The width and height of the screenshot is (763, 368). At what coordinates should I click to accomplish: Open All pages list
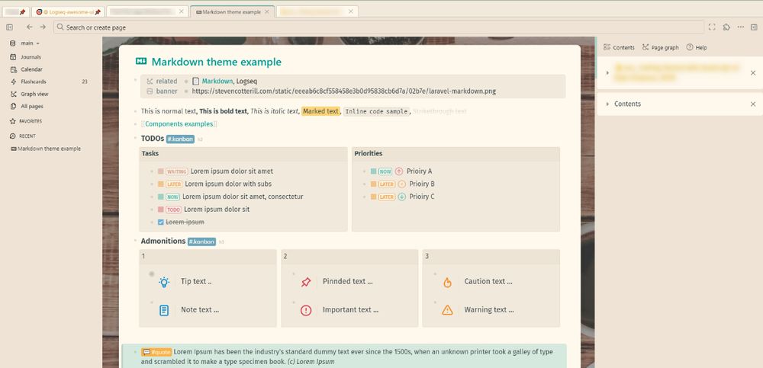coord(32,106)
